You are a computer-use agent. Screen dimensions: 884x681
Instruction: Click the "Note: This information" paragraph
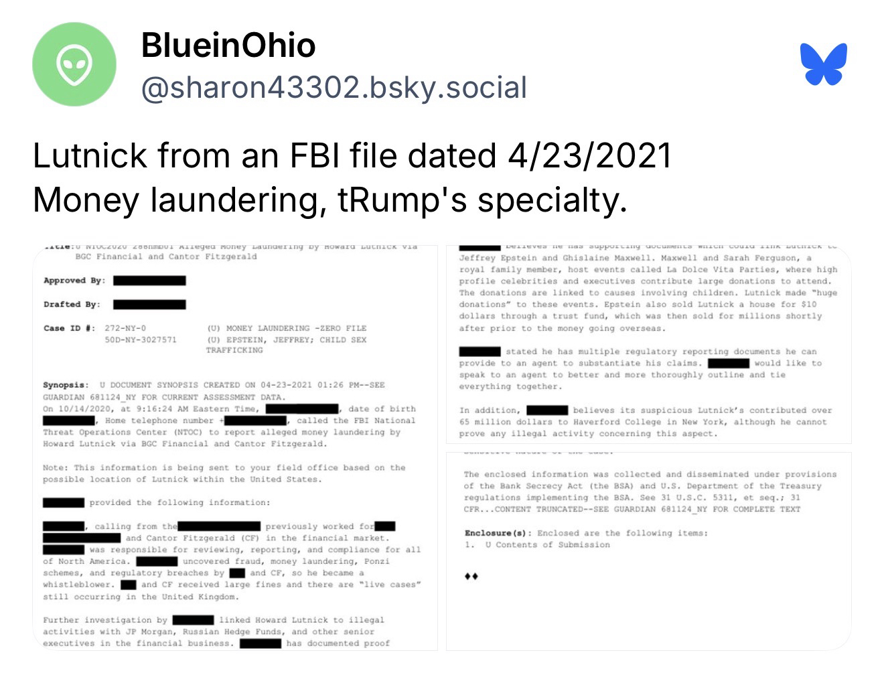224,473
